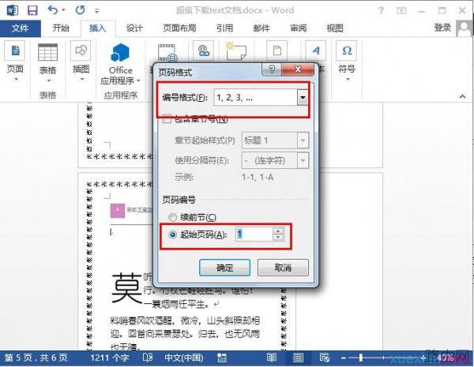
Task: Open the quick access toolbar customize arrow
Action: (x=96, y=11)
